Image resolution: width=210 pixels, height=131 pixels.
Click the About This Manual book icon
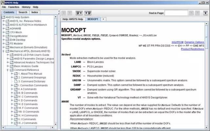tap(16, 74)
